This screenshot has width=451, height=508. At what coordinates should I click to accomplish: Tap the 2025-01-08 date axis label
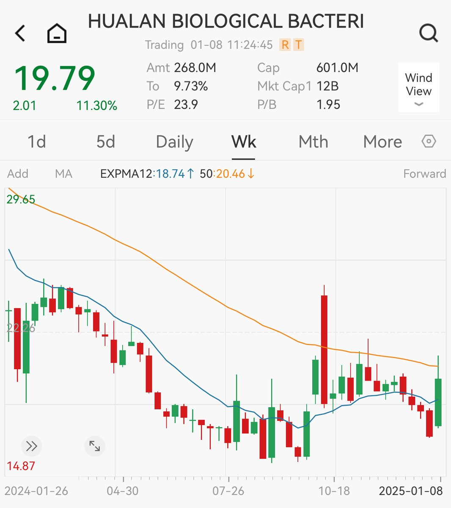point(411,491)
